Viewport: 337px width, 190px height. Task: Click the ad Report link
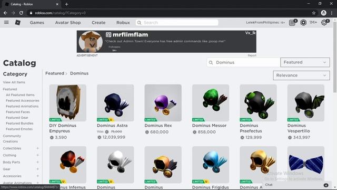[252, 55]
